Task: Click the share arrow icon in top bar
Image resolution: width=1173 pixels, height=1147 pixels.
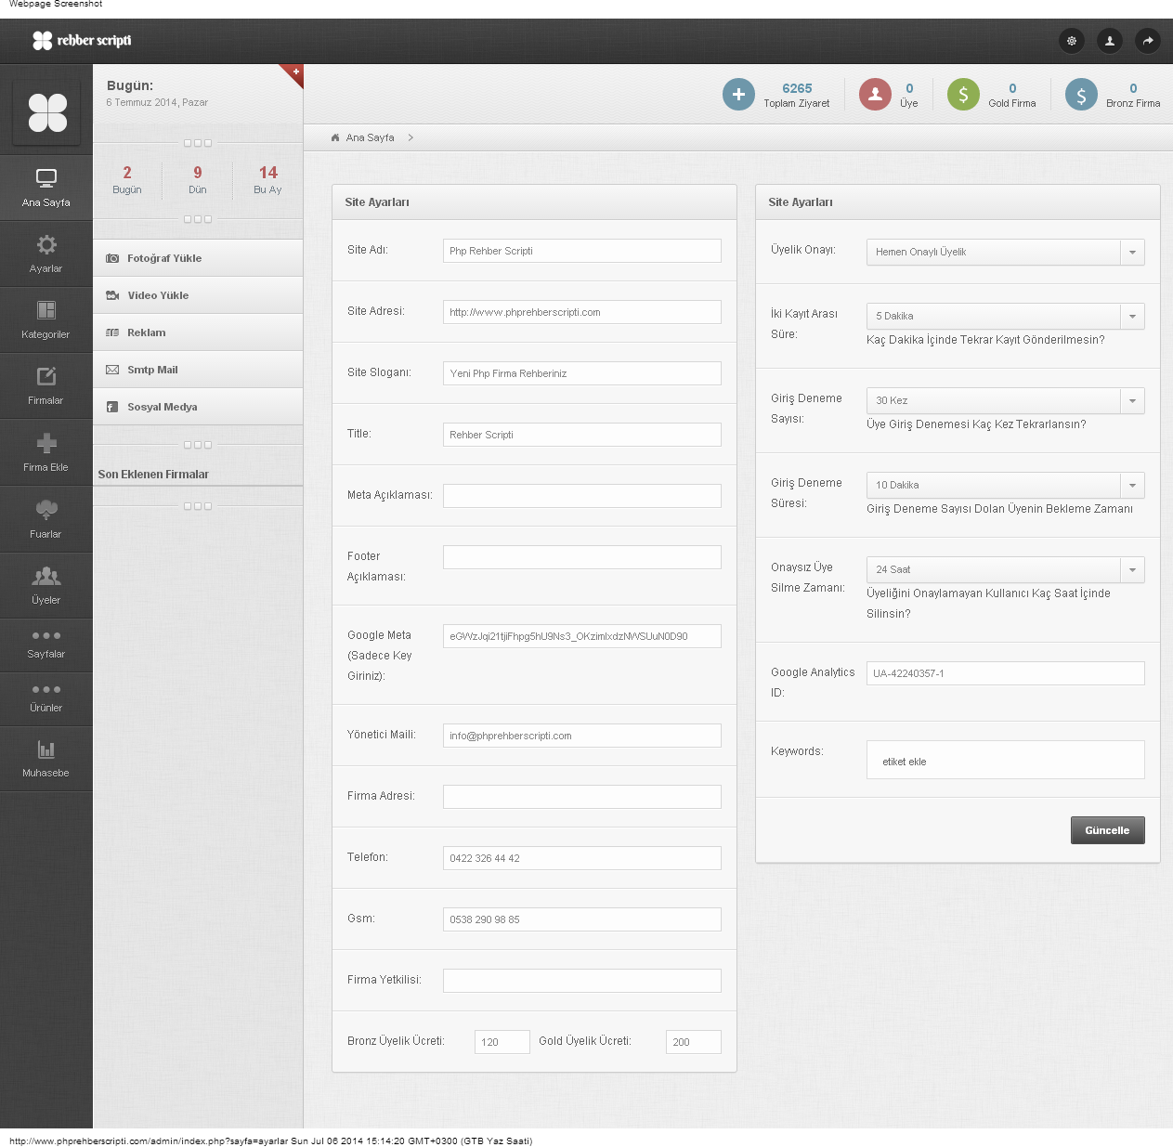Action: coord(1148,41)
